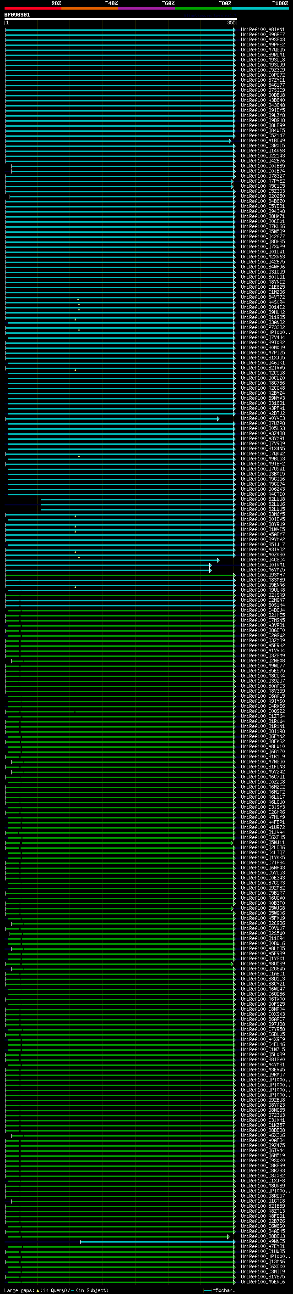Select label UniRef100_C5Z3C9
The image size is (293, 1294).
(x=262, y=70)
